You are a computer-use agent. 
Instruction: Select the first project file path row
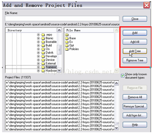[60, 82]
